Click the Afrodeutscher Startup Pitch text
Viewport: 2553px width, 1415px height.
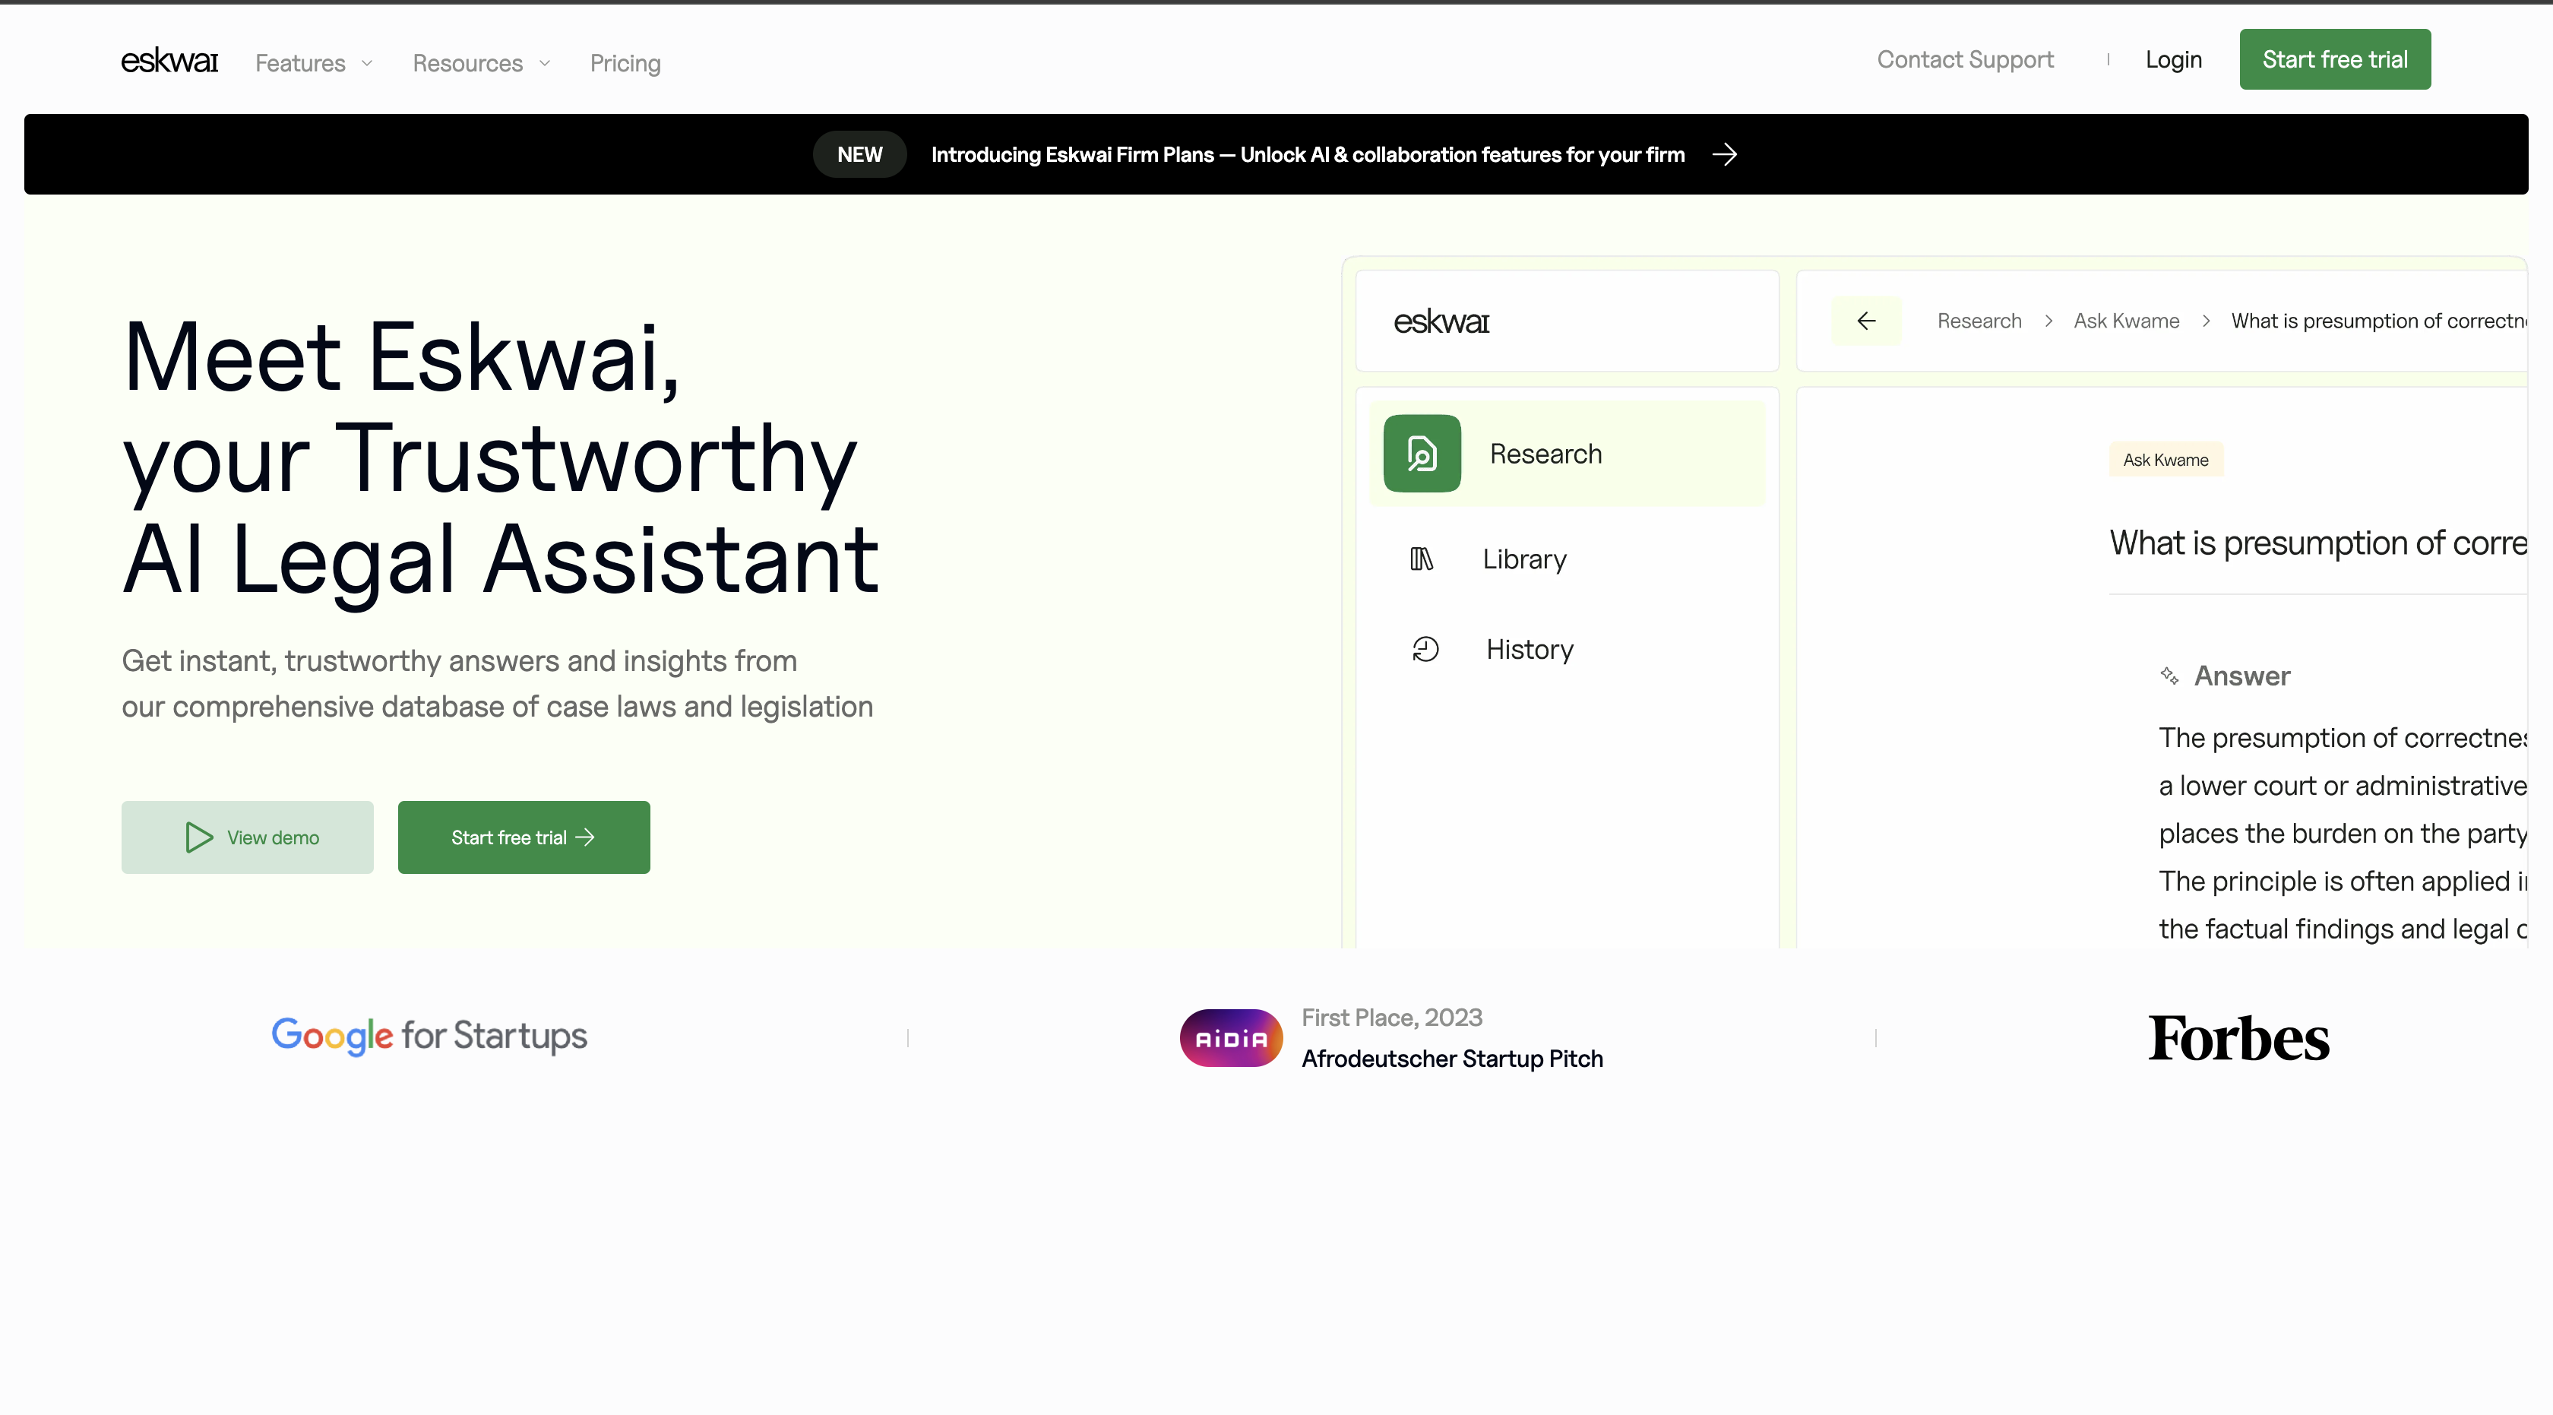[1452, 1059]
